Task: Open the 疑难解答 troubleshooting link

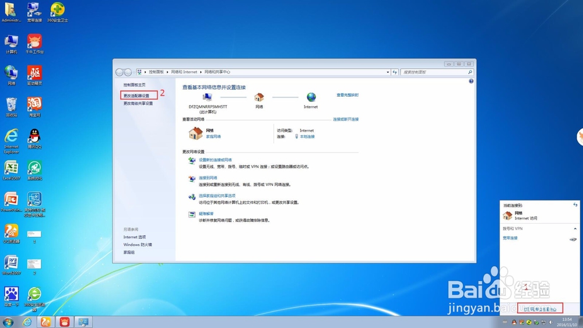Action: pyautogui.click(x=206, y=214)
